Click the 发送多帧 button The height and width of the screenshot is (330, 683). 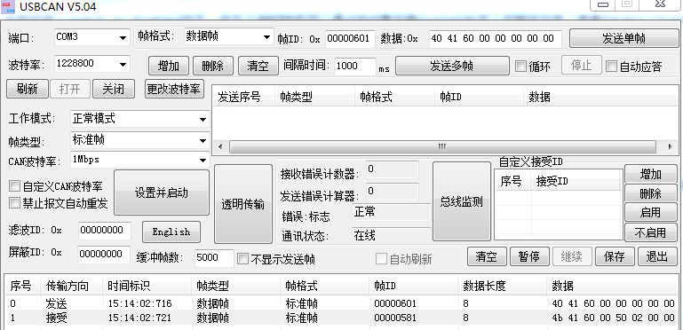(x=452, y=66)
